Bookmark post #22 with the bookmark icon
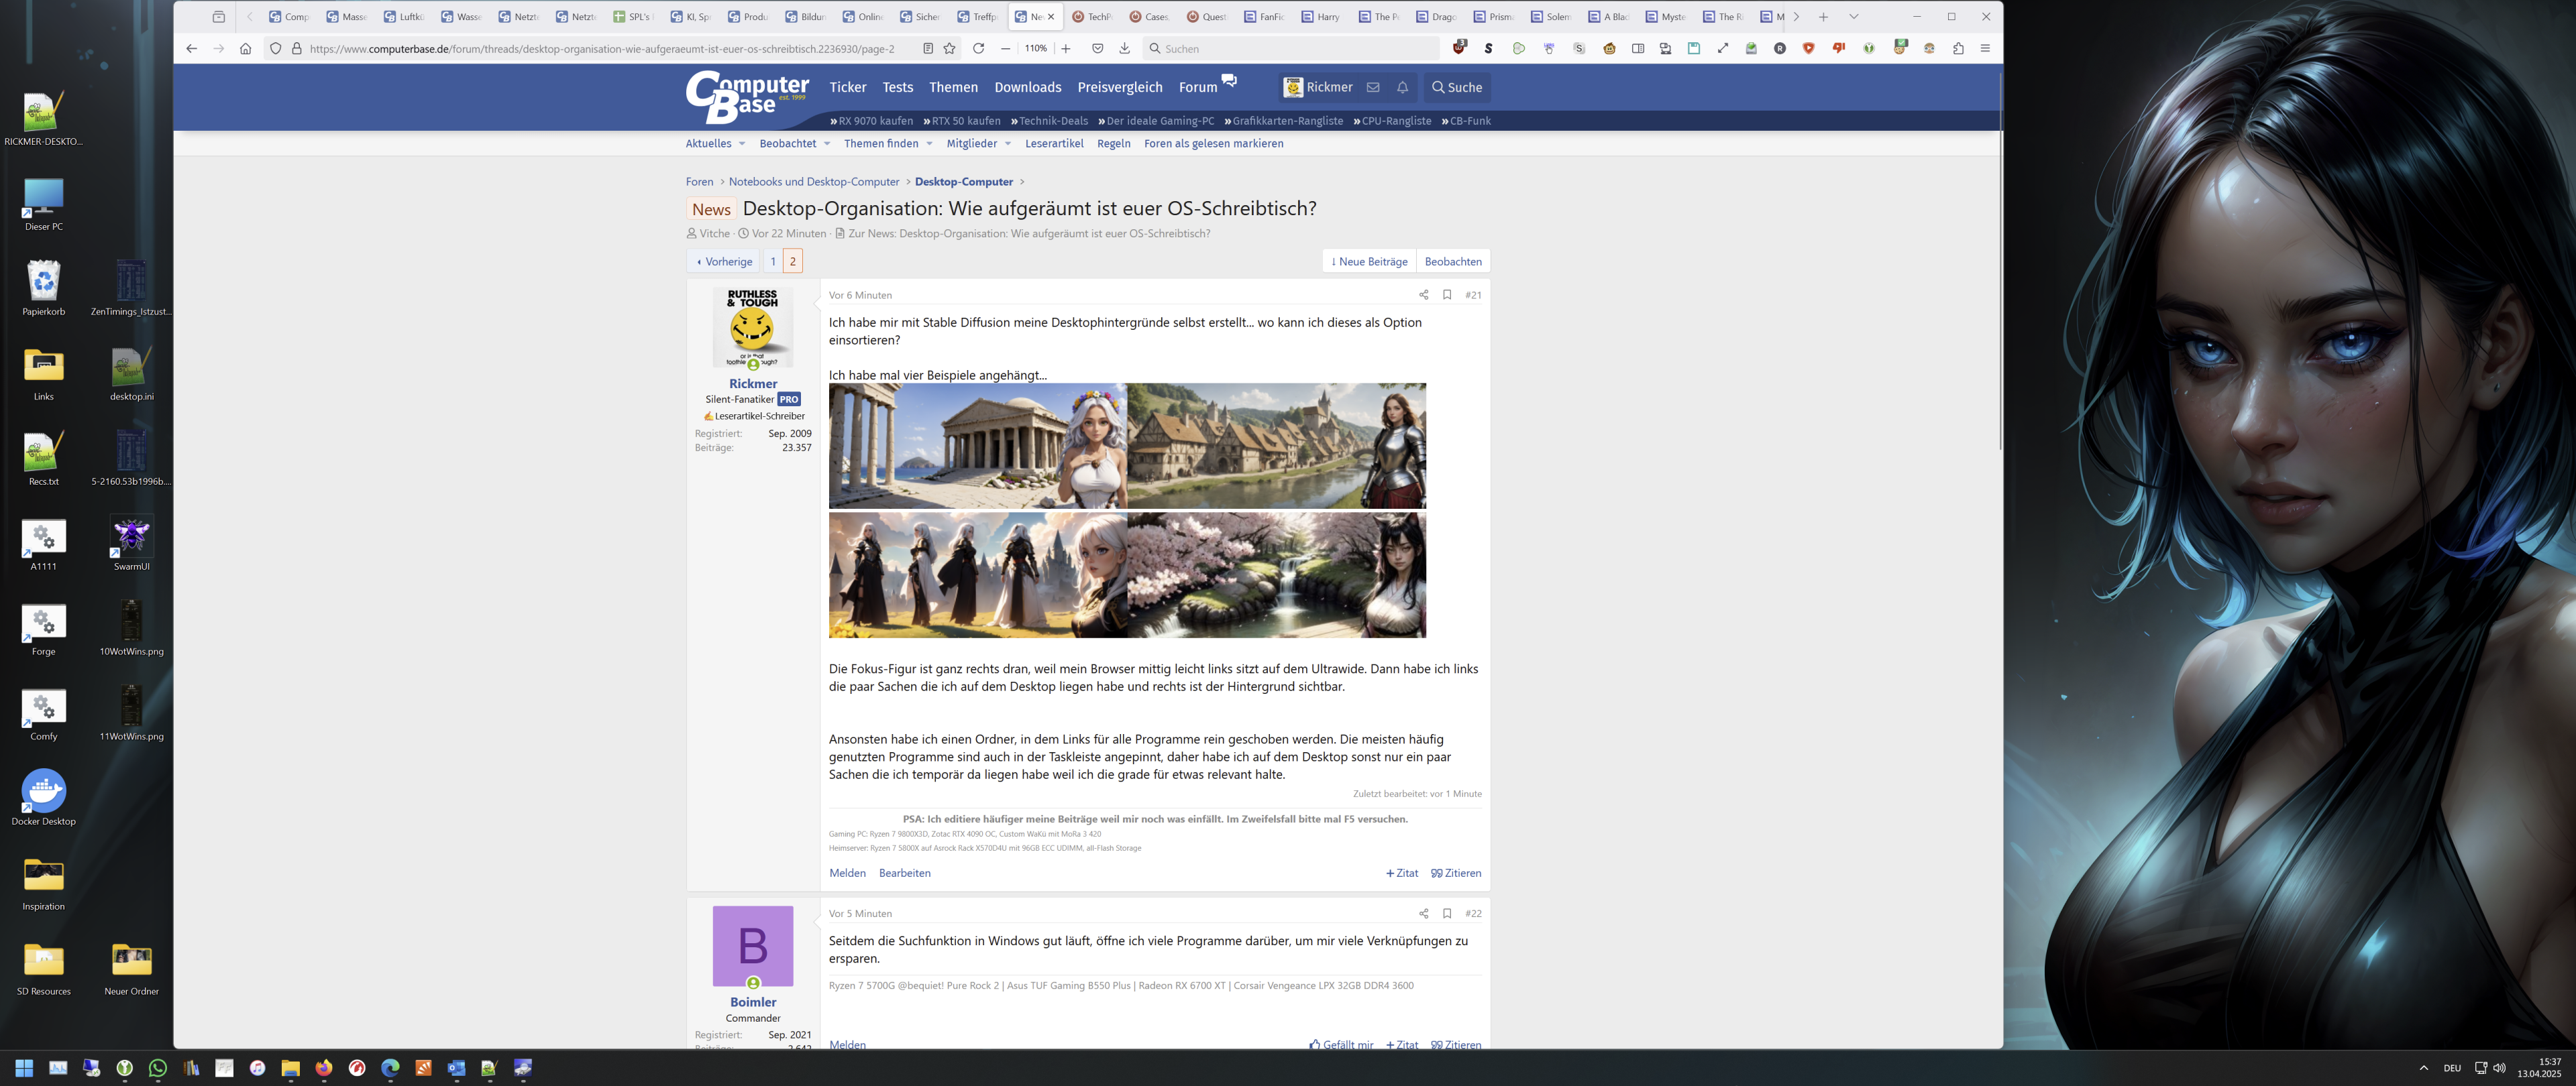This screenshot has width=2576, height=1086. tap(1447, 913)
